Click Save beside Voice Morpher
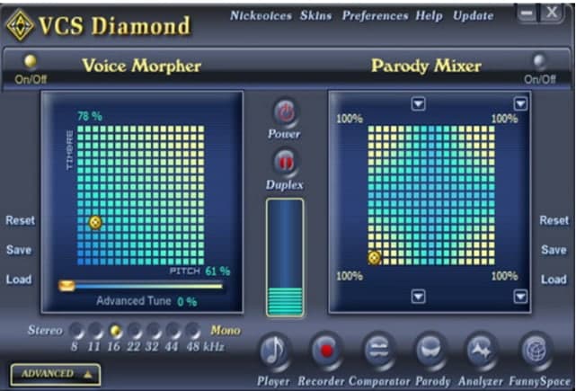Image resolution: width=576 pixels, height=391 pixels. [19, 250]
